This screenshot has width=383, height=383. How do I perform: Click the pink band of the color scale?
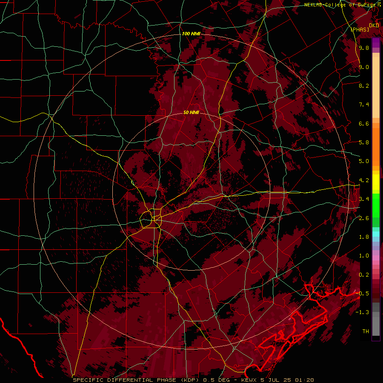[x=376, y=258]
